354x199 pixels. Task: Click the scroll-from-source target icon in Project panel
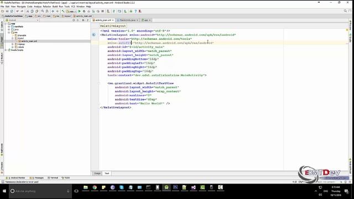pos(74,20)
